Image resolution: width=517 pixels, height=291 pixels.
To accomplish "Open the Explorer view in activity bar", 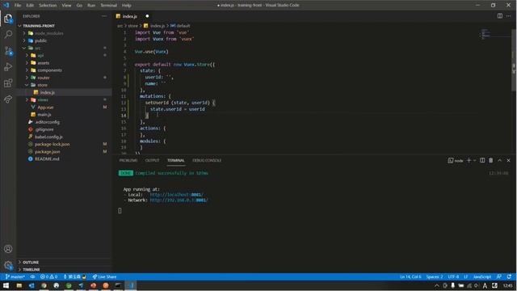I will [x=8, y=19].
